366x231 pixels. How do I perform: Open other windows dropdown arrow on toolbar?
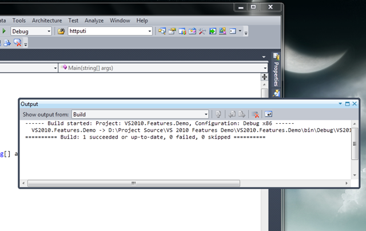point(240,31)
